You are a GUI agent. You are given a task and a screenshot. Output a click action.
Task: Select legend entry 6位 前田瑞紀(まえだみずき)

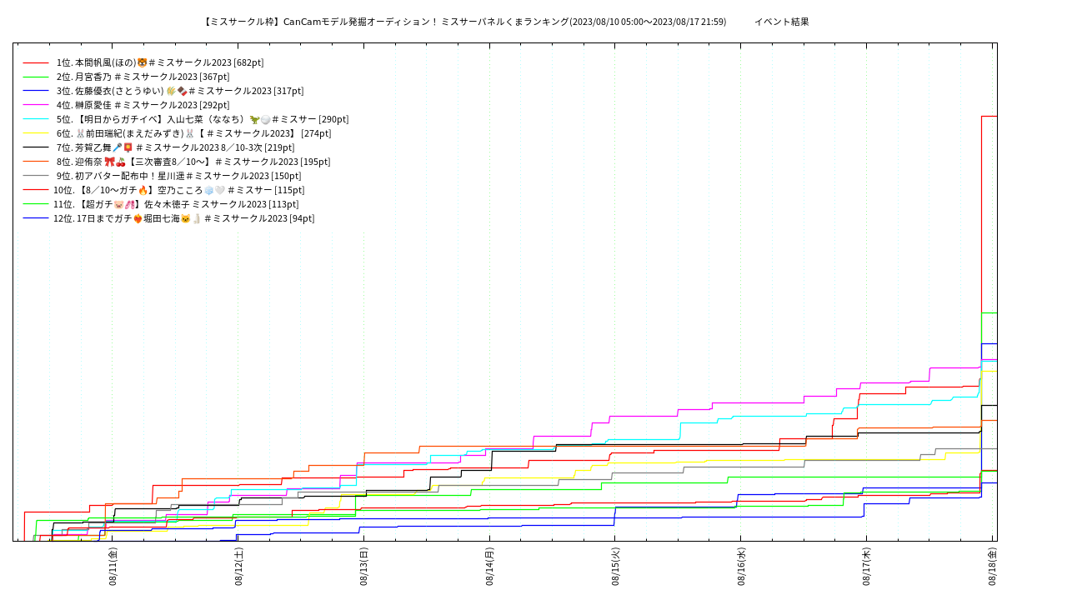(x=194, y=133)
